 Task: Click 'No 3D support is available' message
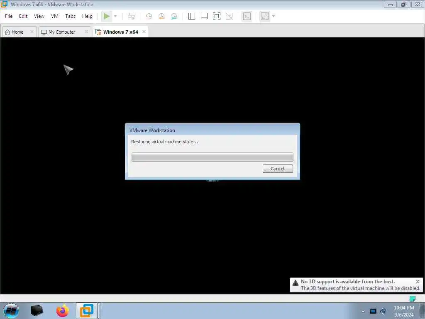[348, 282]
